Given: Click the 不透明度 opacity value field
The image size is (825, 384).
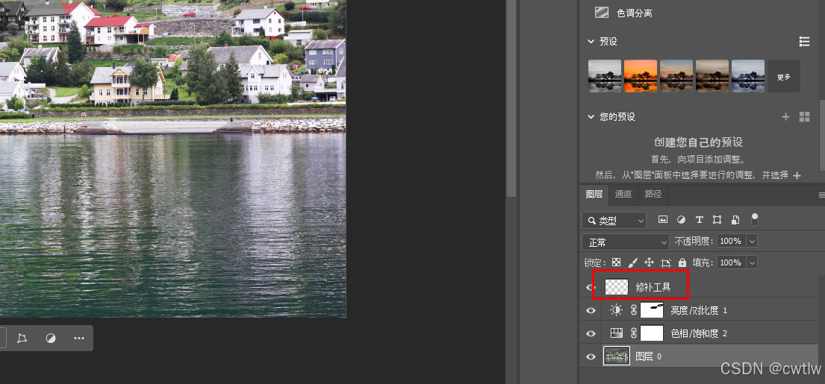Looking at the screenshot, I should click(x=730, y=241).
